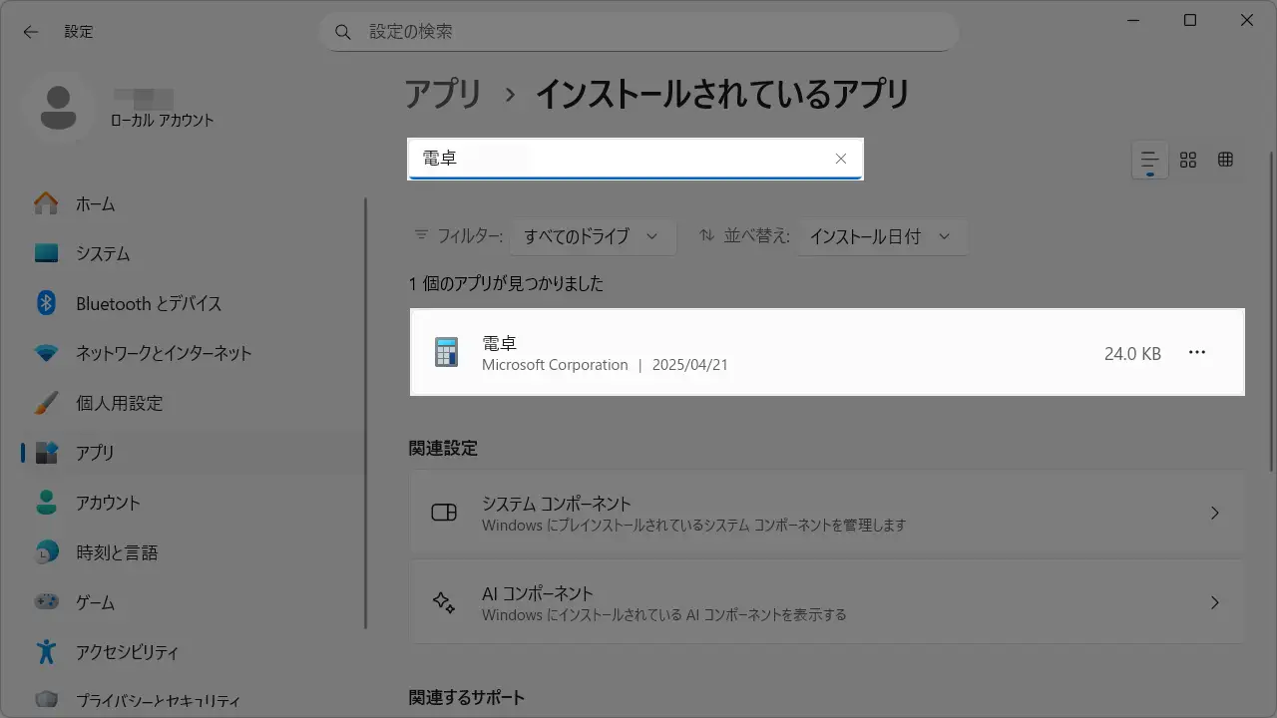This screenshot has width=1277, height=718.
Task: Click the 24.0 KB size value
Action: tap(1132, 354)
